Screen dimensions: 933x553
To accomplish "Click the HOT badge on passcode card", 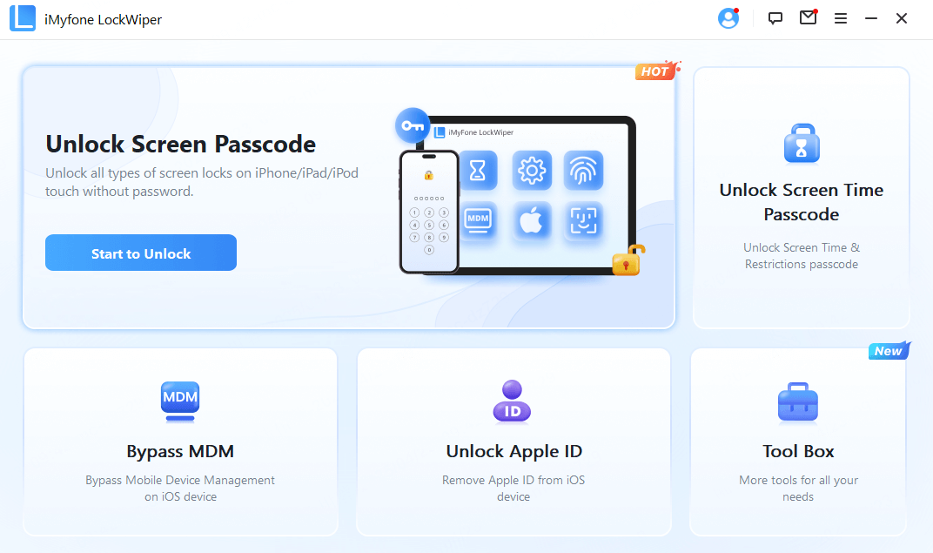I will click(x=656, y=71).
